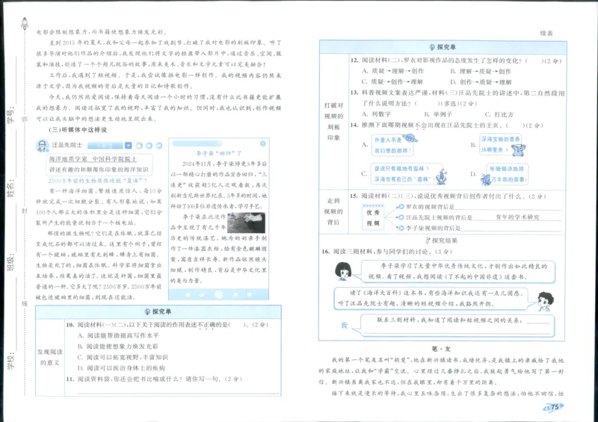Click the rocket icon in the left margin
Screen dimensions: 598x422
pos(25,24)
